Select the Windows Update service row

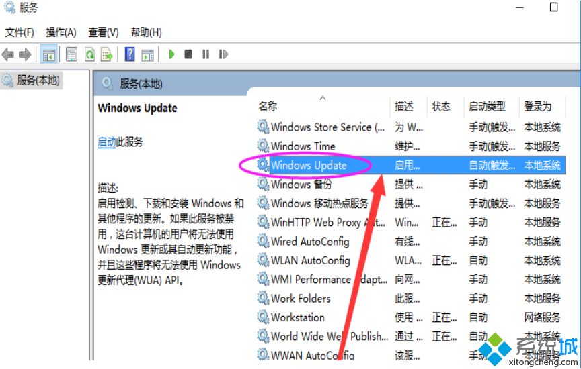[x=411, y=165]
